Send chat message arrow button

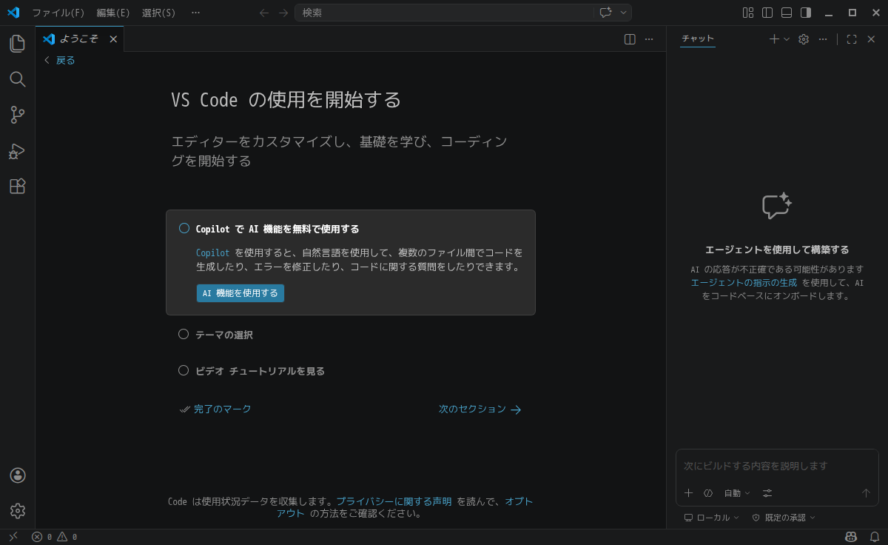[x=867, y=492]
